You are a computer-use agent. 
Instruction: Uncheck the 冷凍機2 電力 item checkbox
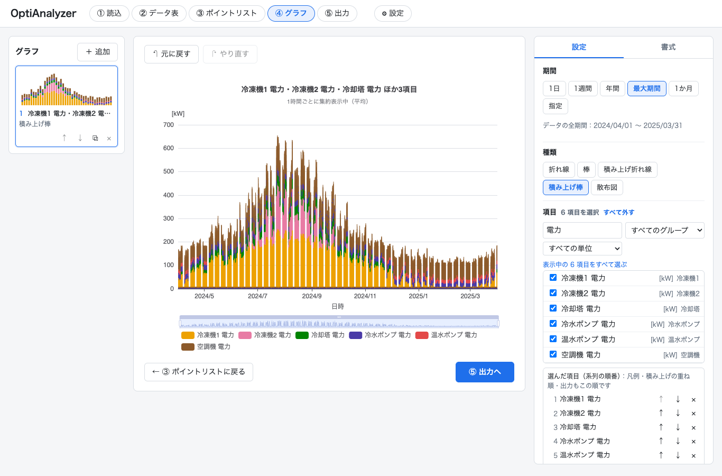coord(553,293)
